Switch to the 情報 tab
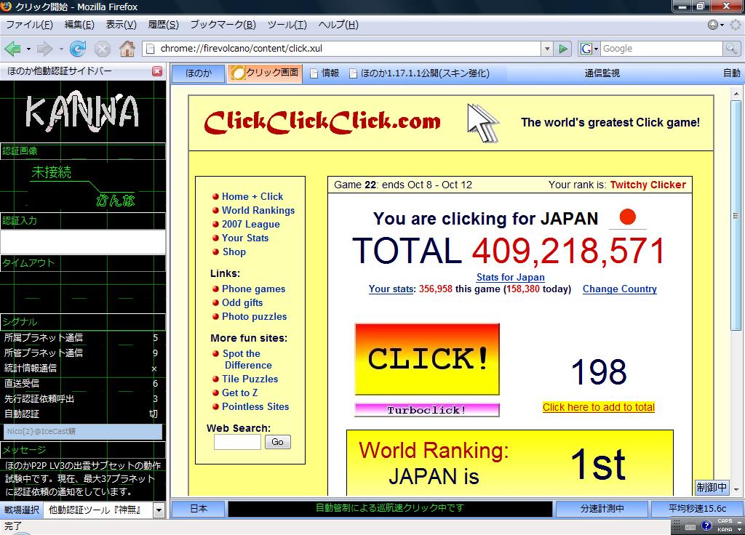Screen dimensions: 745x535 coord(325,73)
